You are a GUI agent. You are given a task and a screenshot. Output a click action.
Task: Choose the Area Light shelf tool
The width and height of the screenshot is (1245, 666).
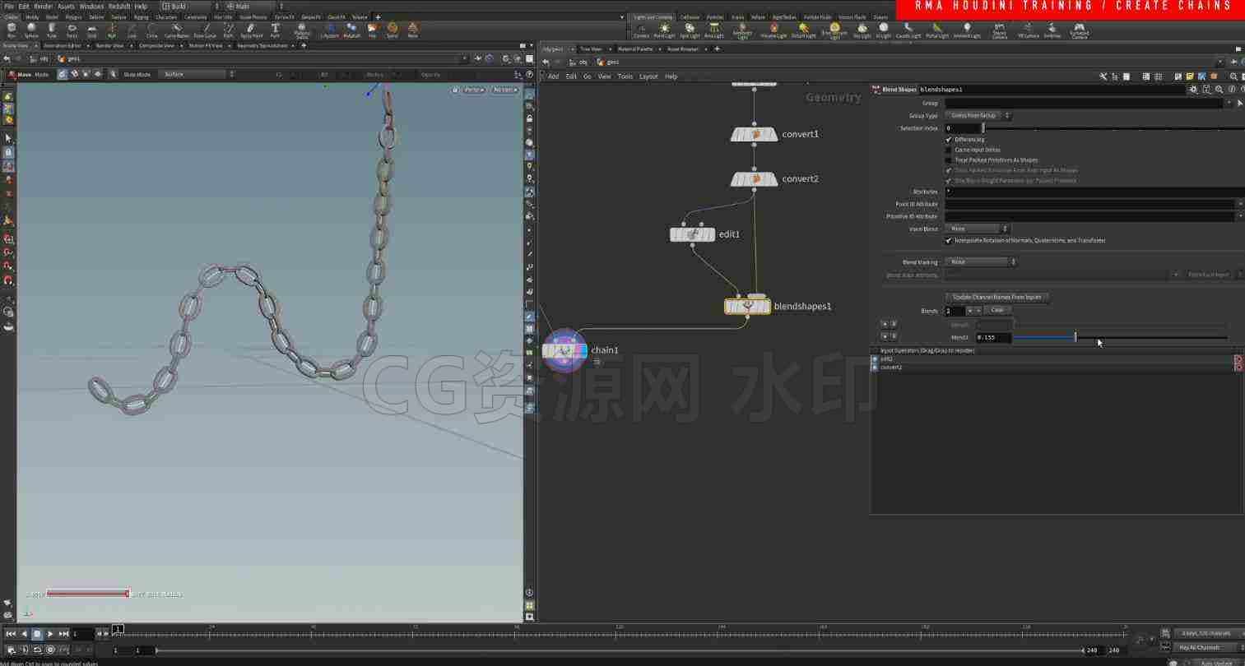pos(714,30)
